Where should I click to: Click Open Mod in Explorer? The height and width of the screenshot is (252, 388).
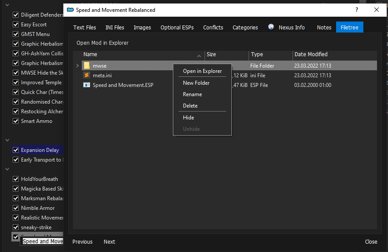[102, 43]
